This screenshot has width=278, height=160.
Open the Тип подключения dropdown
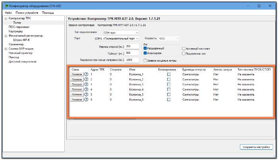coord(121,33)
